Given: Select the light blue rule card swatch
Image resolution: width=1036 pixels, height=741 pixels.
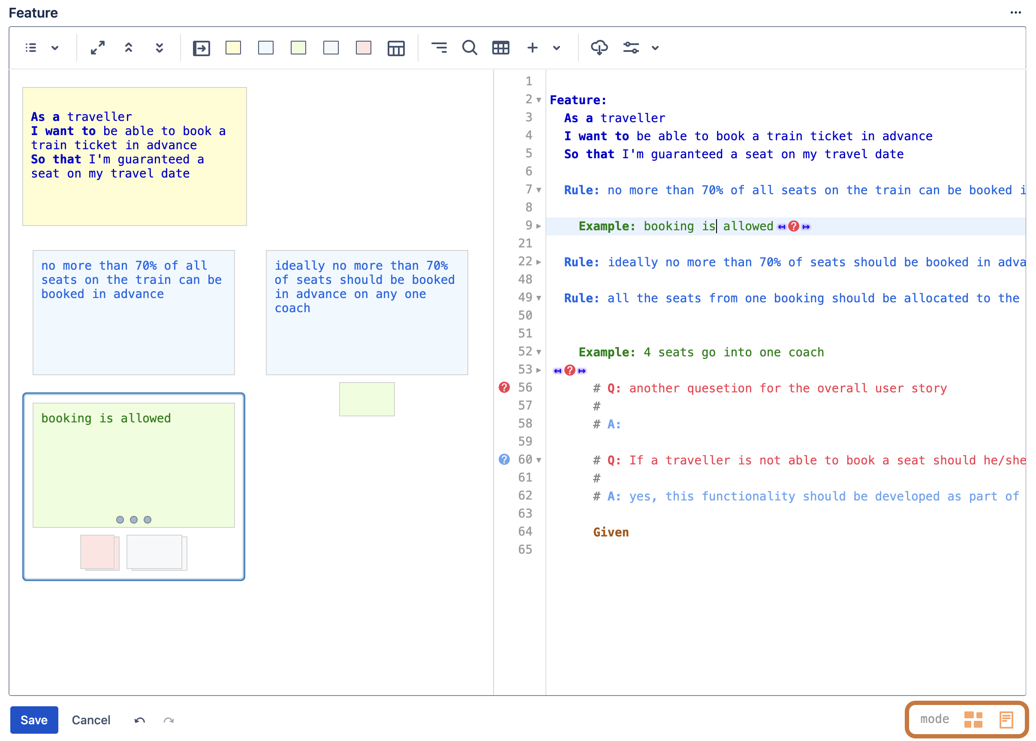Looking at the screenshot, I should (x=265, y=48).
